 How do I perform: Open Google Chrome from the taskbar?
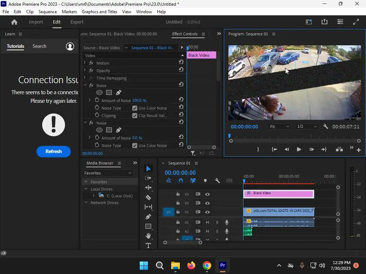click(x=207, y=265)
